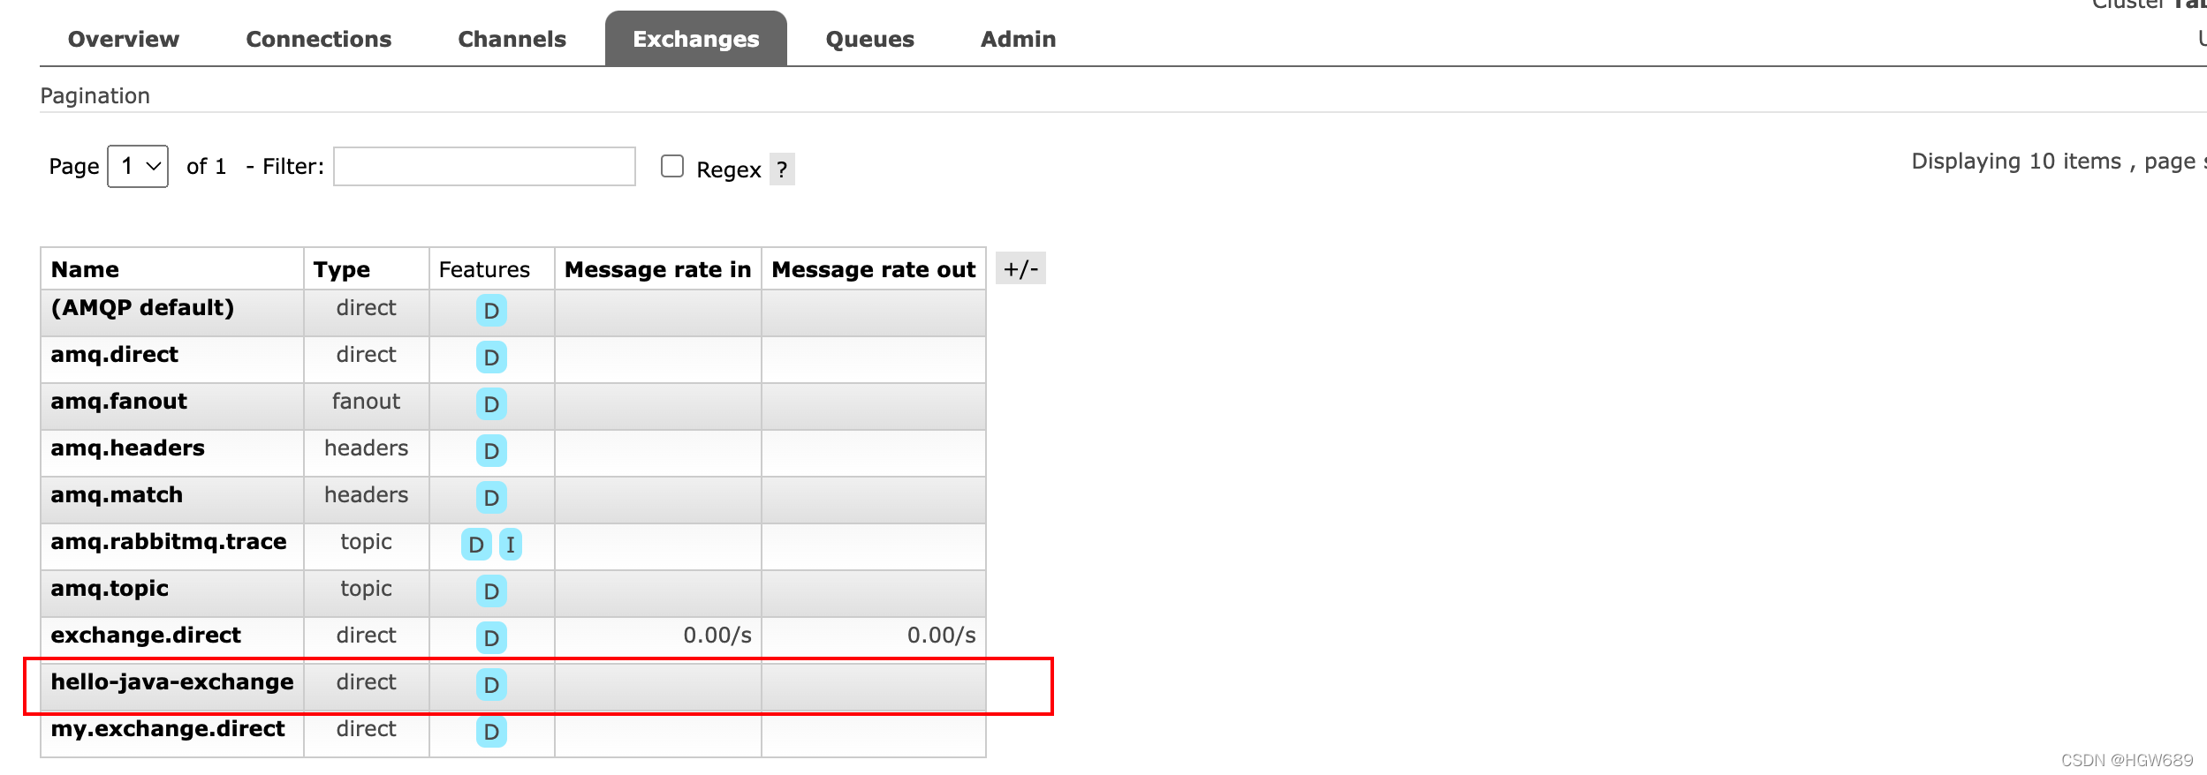
Task: Open the amq.direct exchange
Action: [114, 354]
